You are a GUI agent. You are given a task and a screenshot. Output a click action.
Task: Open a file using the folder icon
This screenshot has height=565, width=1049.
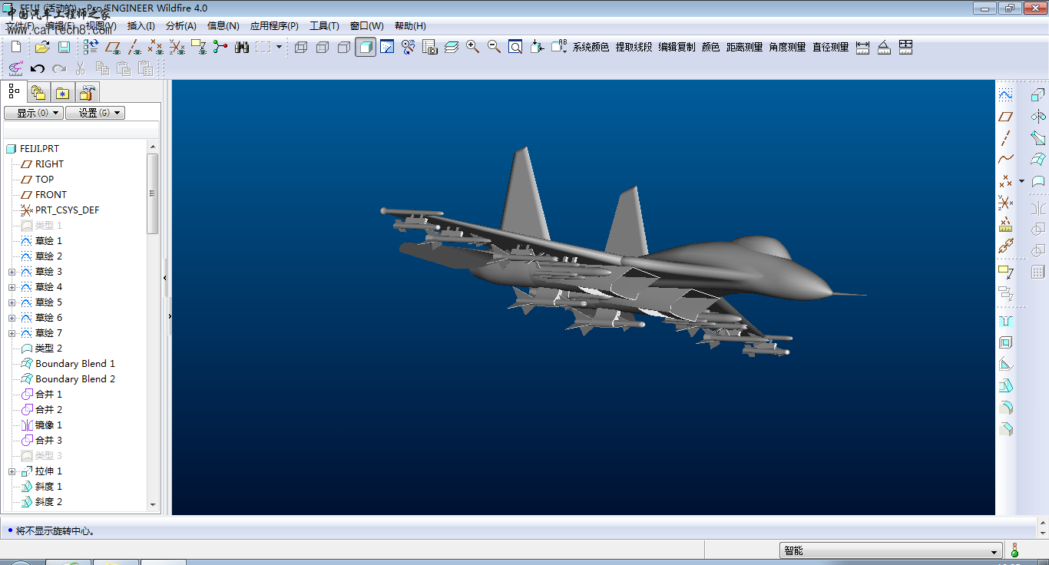[x=42, y=48]
